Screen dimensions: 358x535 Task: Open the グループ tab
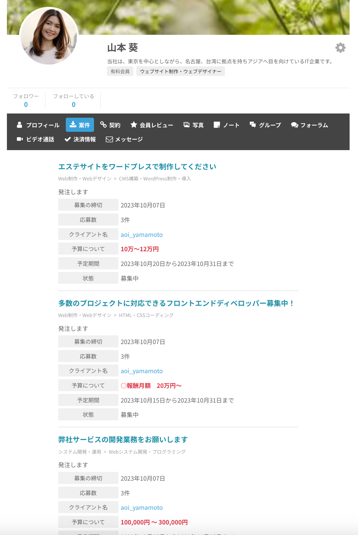coord(265,125)
